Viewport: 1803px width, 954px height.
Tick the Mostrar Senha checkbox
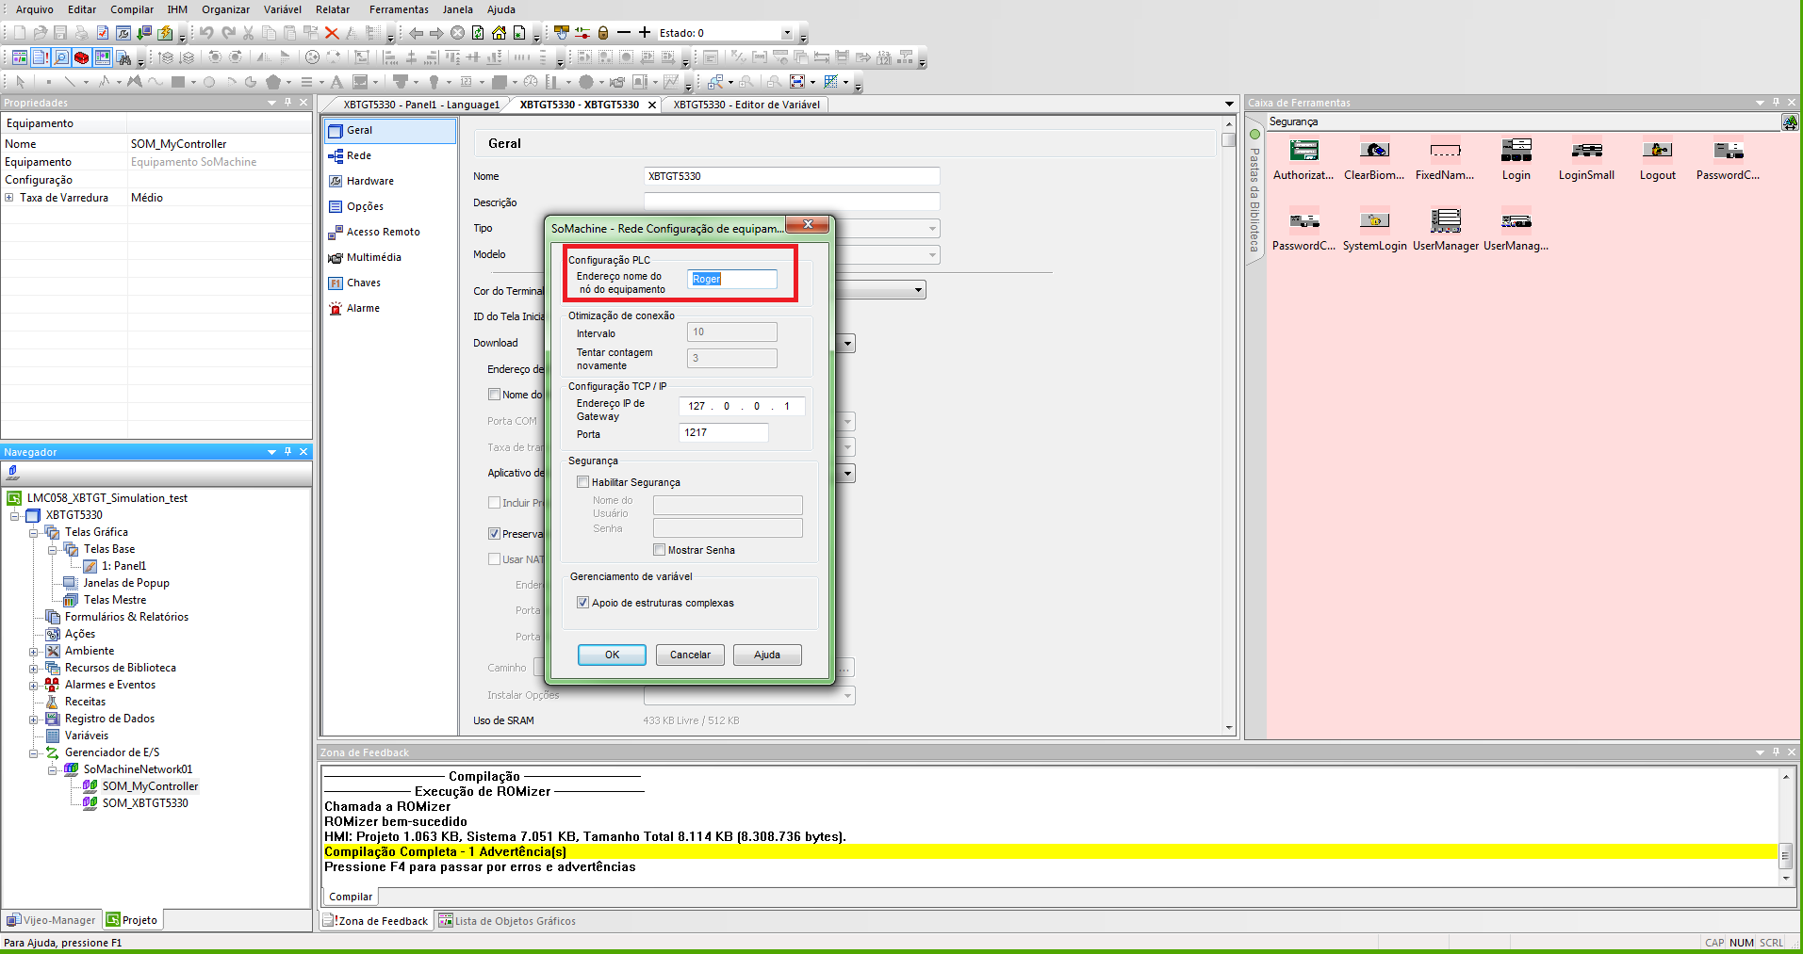(660, 550)
